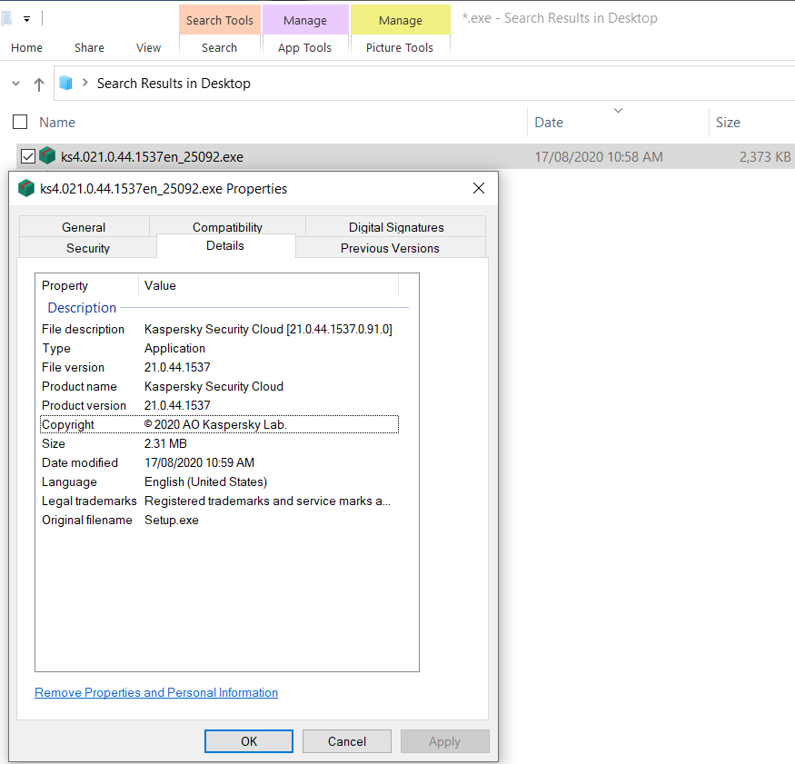Click the file date 17/08/2020 10:58 AM
Screen dimensions: 795x764
599,157
